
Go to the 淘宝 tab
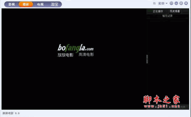tap(54, 4)
